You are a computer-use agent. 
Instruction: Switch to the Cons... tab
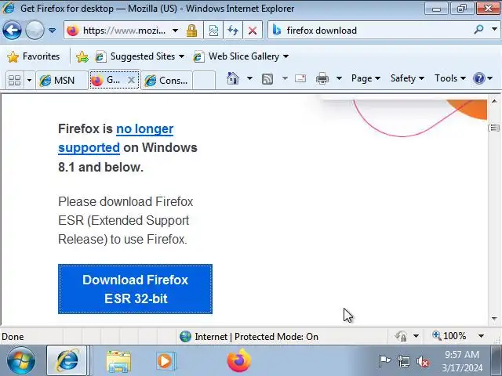coord(166,80)
